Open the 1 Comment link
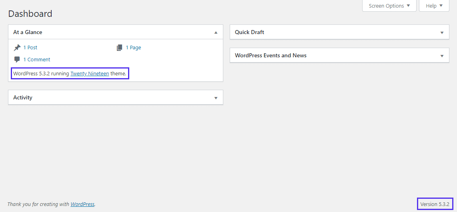Screen dimensions: 457x212 click(x=37, y=60)
